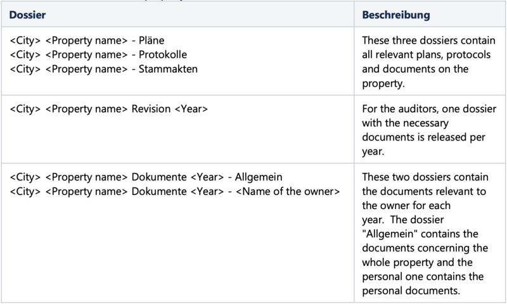Click the Dokumente <Year> - Allgemein entry

(x=146, y=177)
